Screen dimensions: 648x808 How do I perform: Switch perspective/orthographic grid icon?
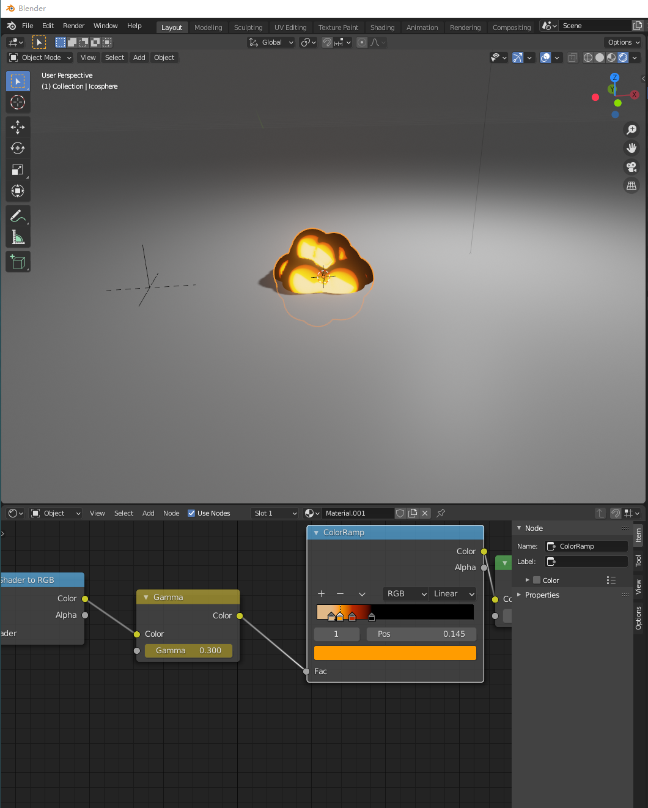(631, 185)
